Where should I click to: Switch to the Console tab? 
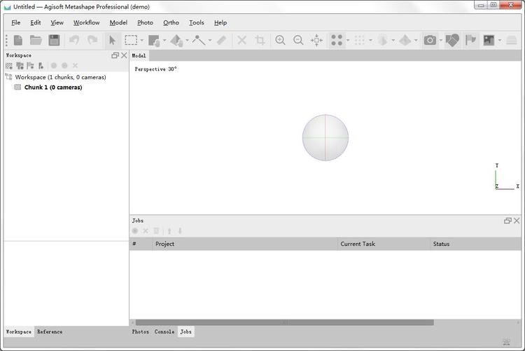pos(164,331)
